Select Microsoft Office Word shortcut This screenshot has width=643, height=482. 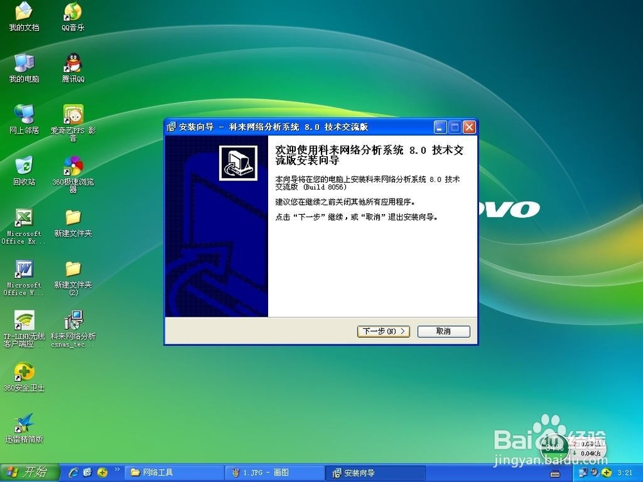(x=23, y=278)
